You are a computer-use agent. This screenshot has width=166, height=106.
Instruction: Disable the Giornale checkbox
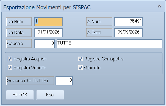pos(81,68)
